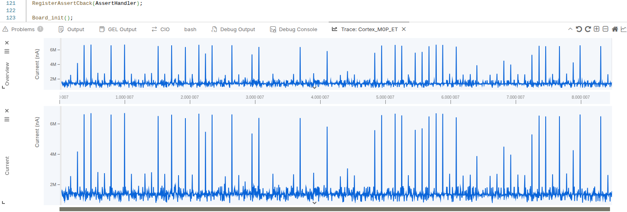Close the Trace: Cortex_M0P_ET tab
Screen dimensions: 627x212
(x=404, y=29)
